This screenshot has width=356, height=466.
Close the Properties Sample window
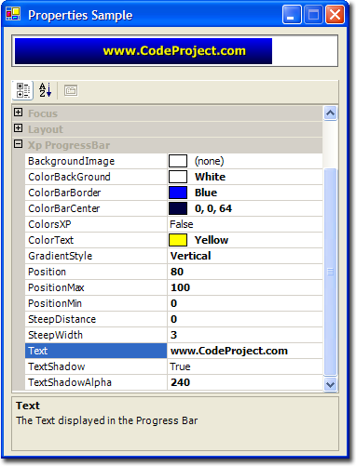335,15
